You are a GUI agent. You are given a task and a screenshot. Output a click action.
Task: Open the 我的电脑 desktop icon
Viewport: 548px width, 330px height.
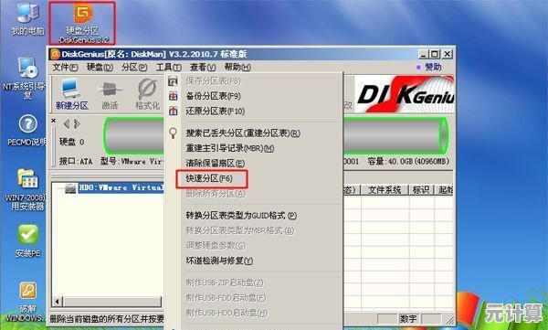[27, 19]
